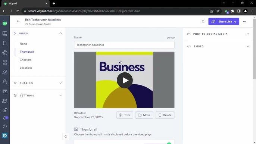Click the spiral target sidebar icon

pyautogui.click(x=5, y=53)
